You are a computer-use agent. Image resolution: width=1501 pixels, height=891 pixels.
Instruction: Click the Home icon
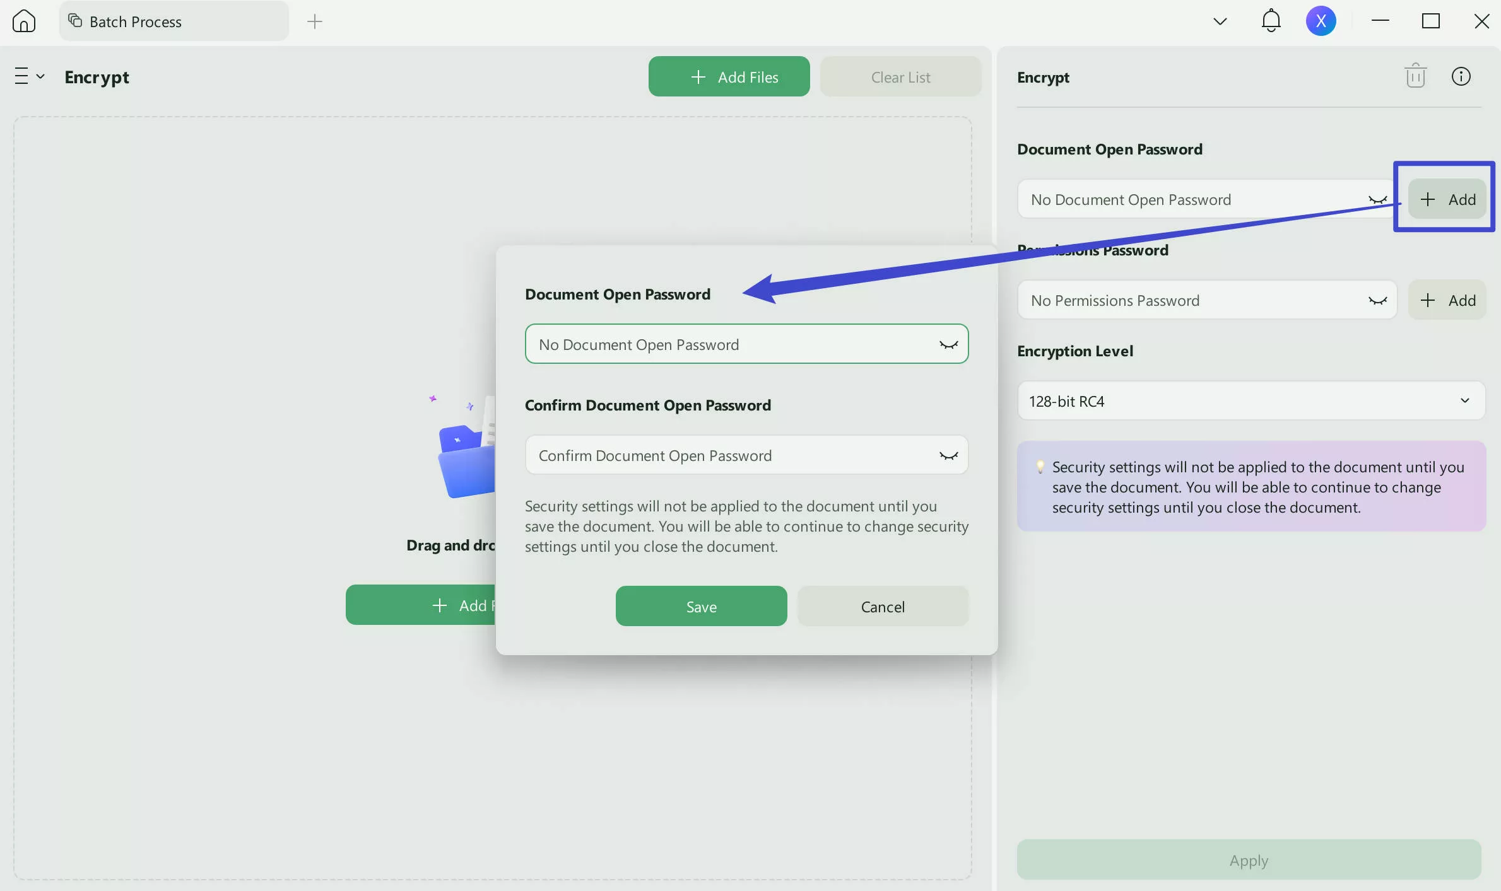[24, 21]
